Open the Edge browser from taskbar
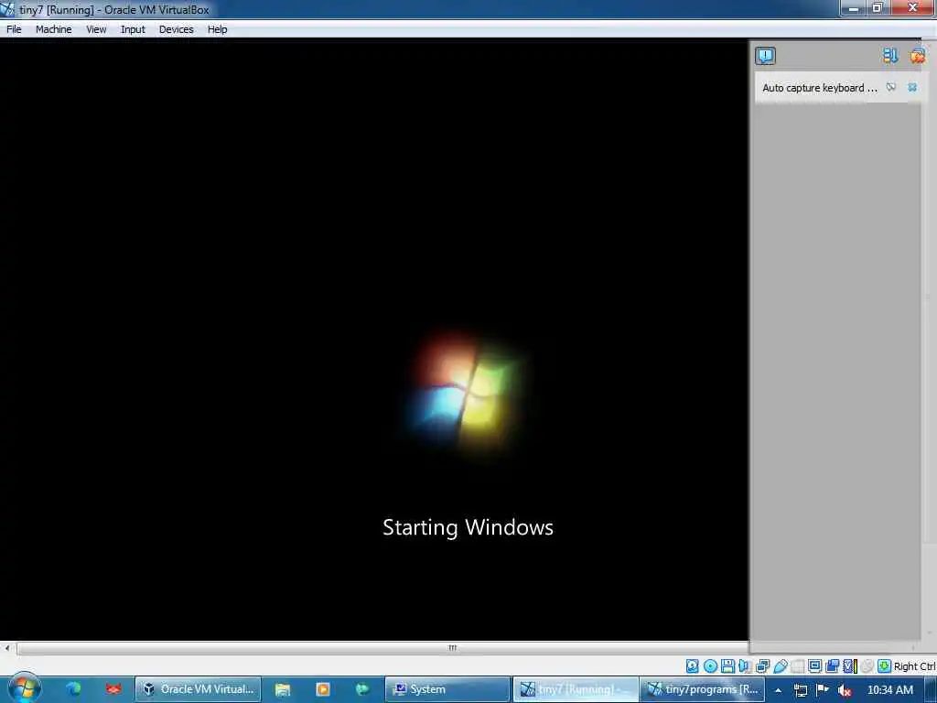937x703 pixels. (73, 689)
